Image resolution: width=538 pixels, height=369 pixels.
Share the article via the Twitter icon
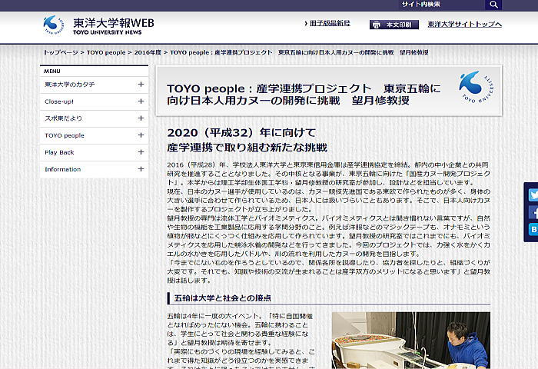coord(533,195)
